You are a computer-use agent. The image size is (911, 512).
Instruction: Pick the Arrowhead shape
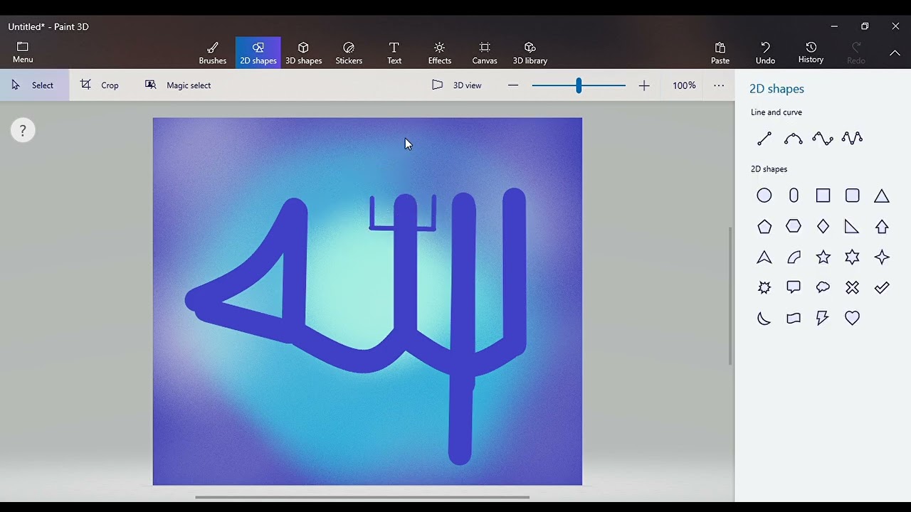click(764, 257)
